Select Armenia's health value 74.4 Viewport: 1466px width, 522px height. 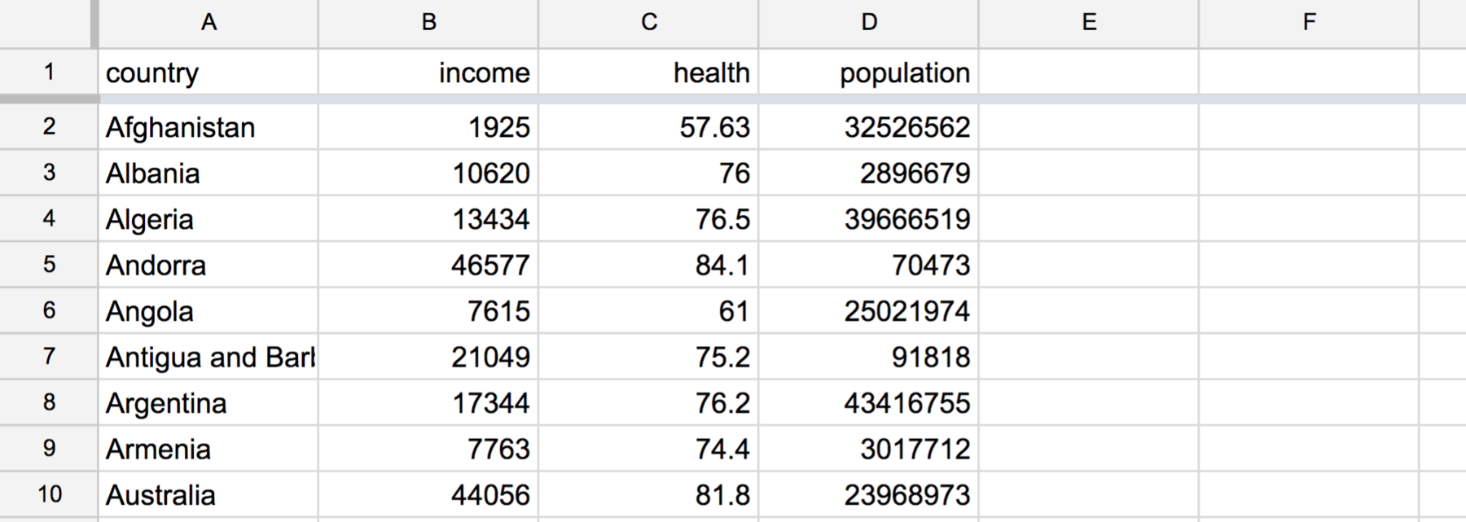click(x=649, y=449)
